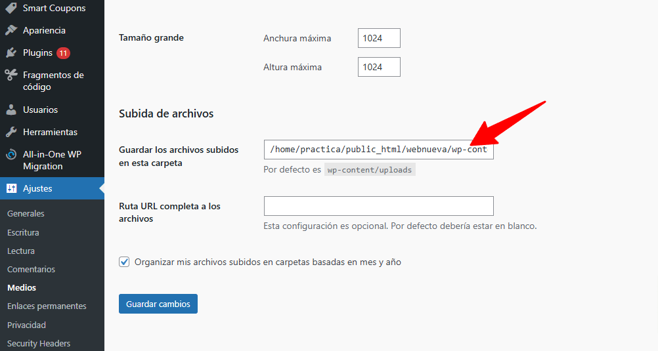Click the Altura máxima field for Tamaño grande

[x=379, y=67]
